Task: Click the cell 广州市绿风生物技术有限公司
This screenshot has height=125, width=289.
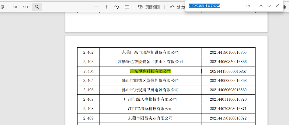Action: (150, 100)
